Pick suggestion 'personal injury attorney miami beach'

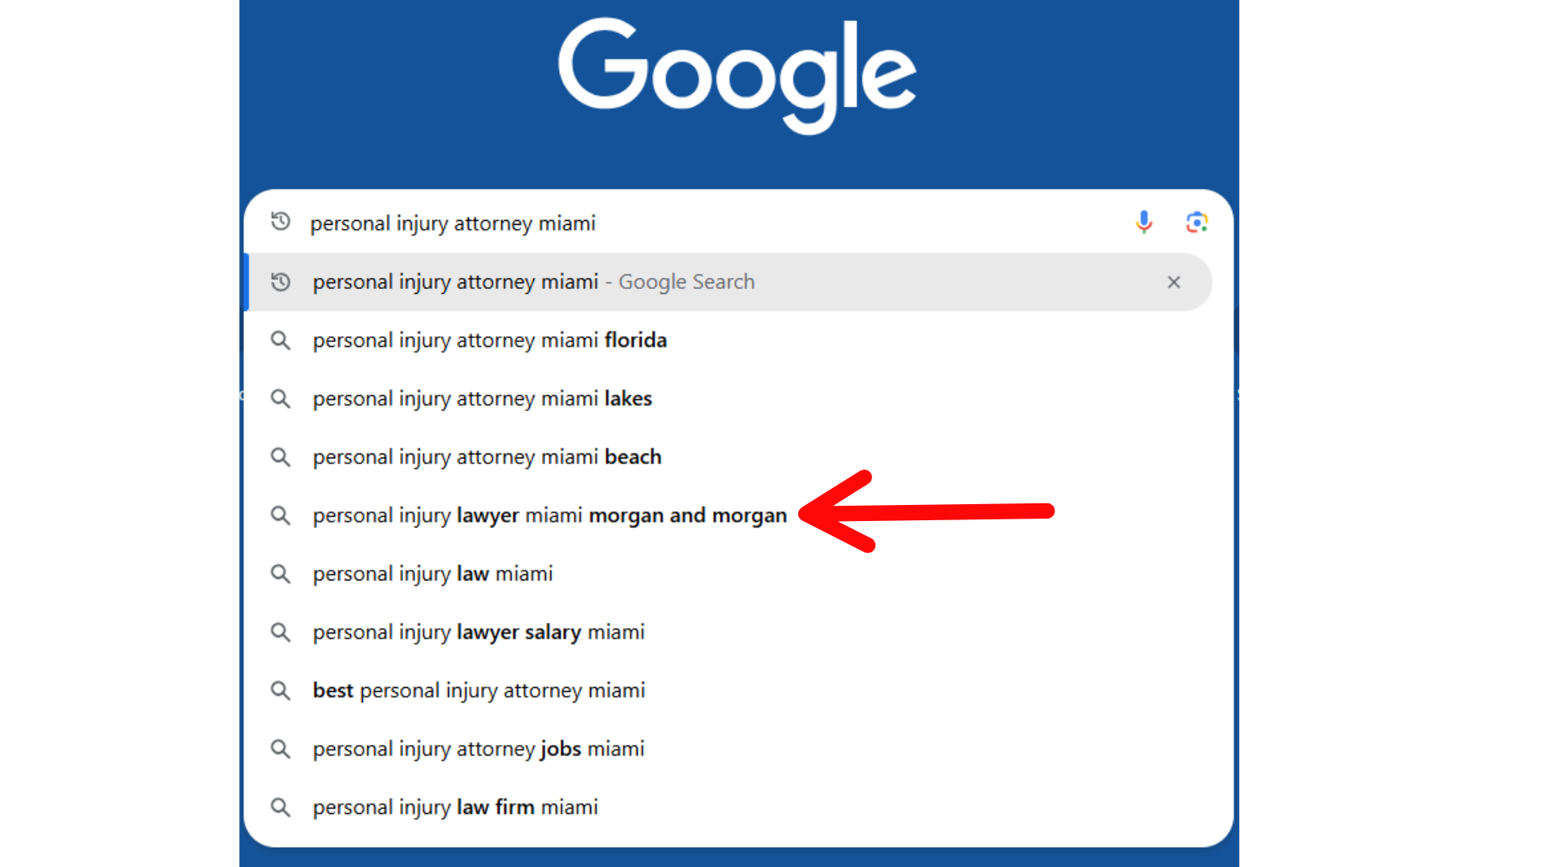739,457
